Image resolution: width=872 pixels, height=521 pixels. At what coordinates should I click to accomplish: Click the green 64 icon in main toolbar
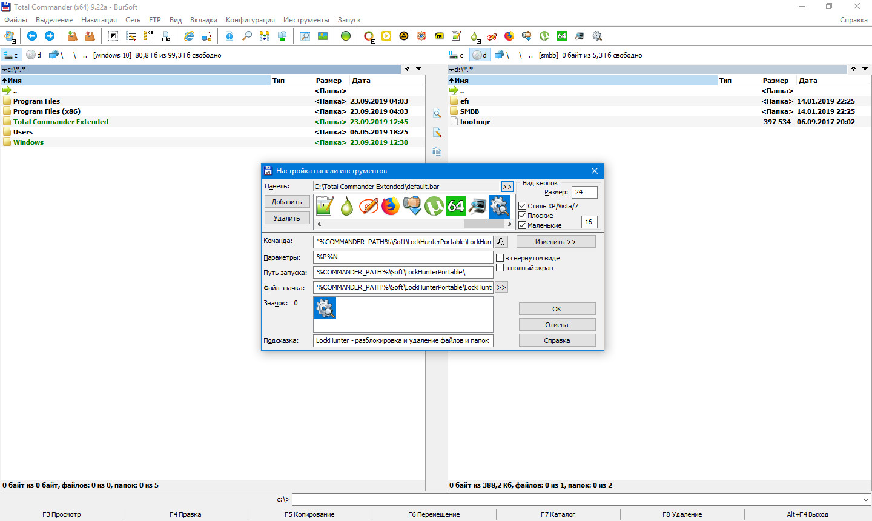pyautogui.click(x=562, y=36)
